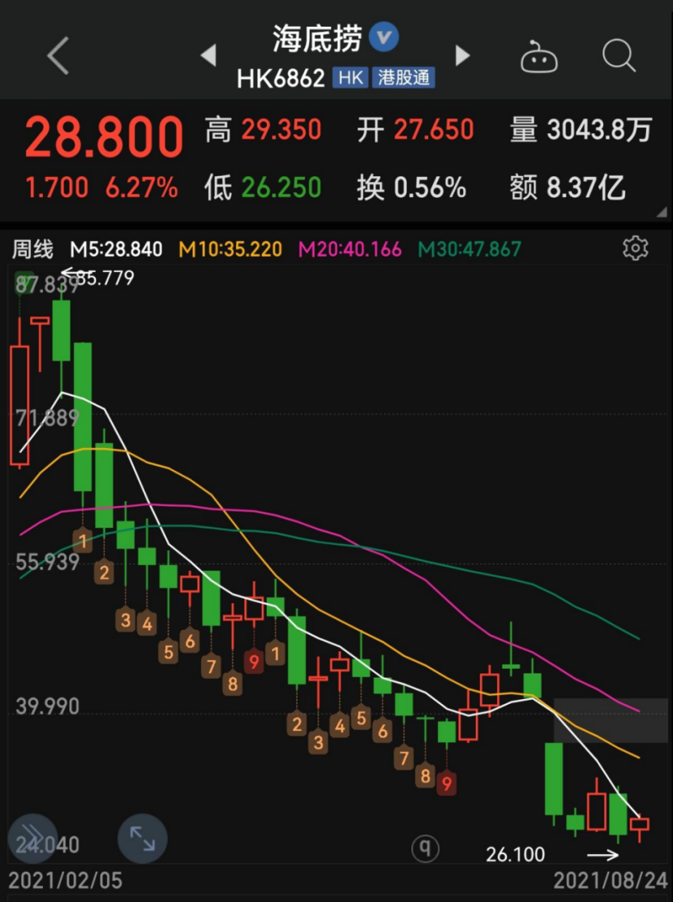
Task: Open the robot assistant icon
Action: 538,56
